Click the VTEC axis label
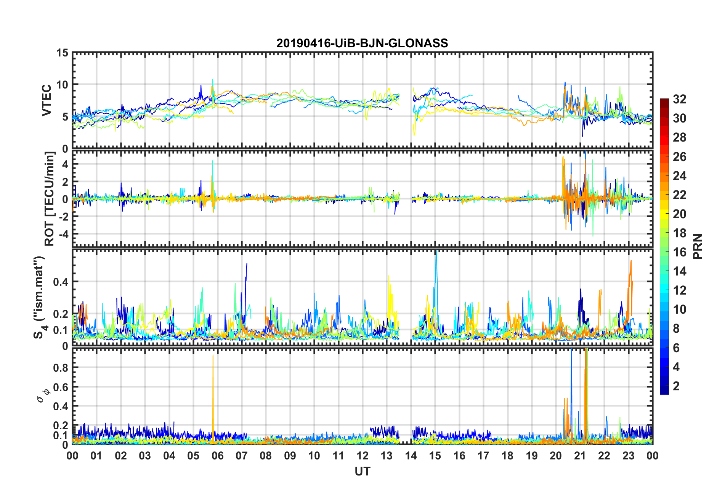This screenshot has width=725, height=493. coord(47,100)
